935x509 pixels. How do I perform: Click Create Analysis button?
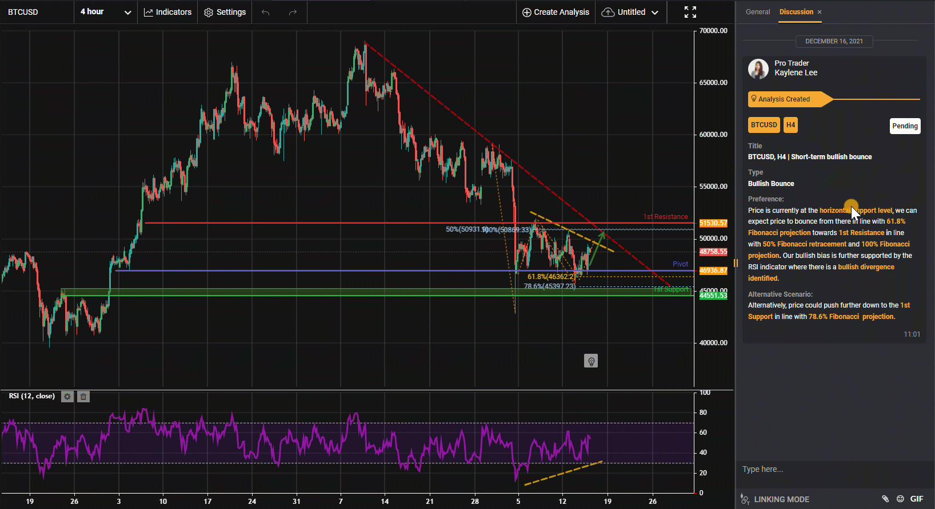point(556,12)
